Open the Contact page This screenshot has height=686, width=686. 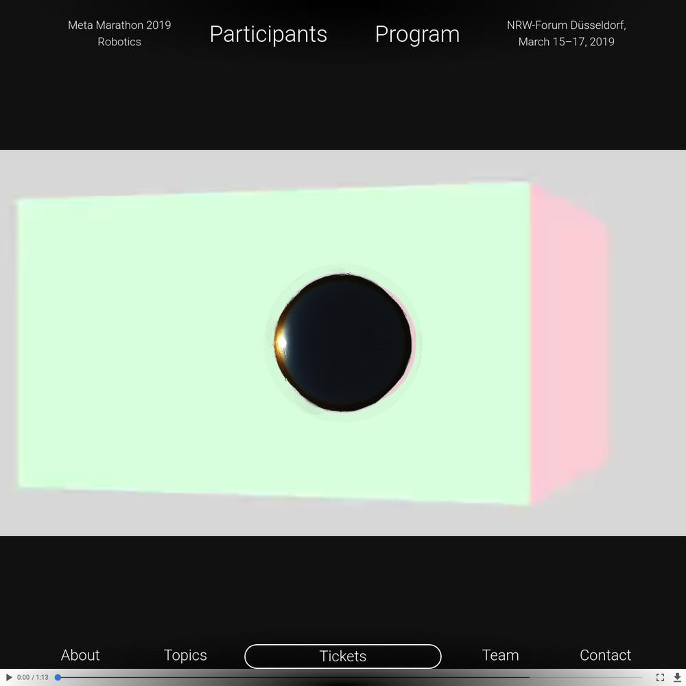605,655
